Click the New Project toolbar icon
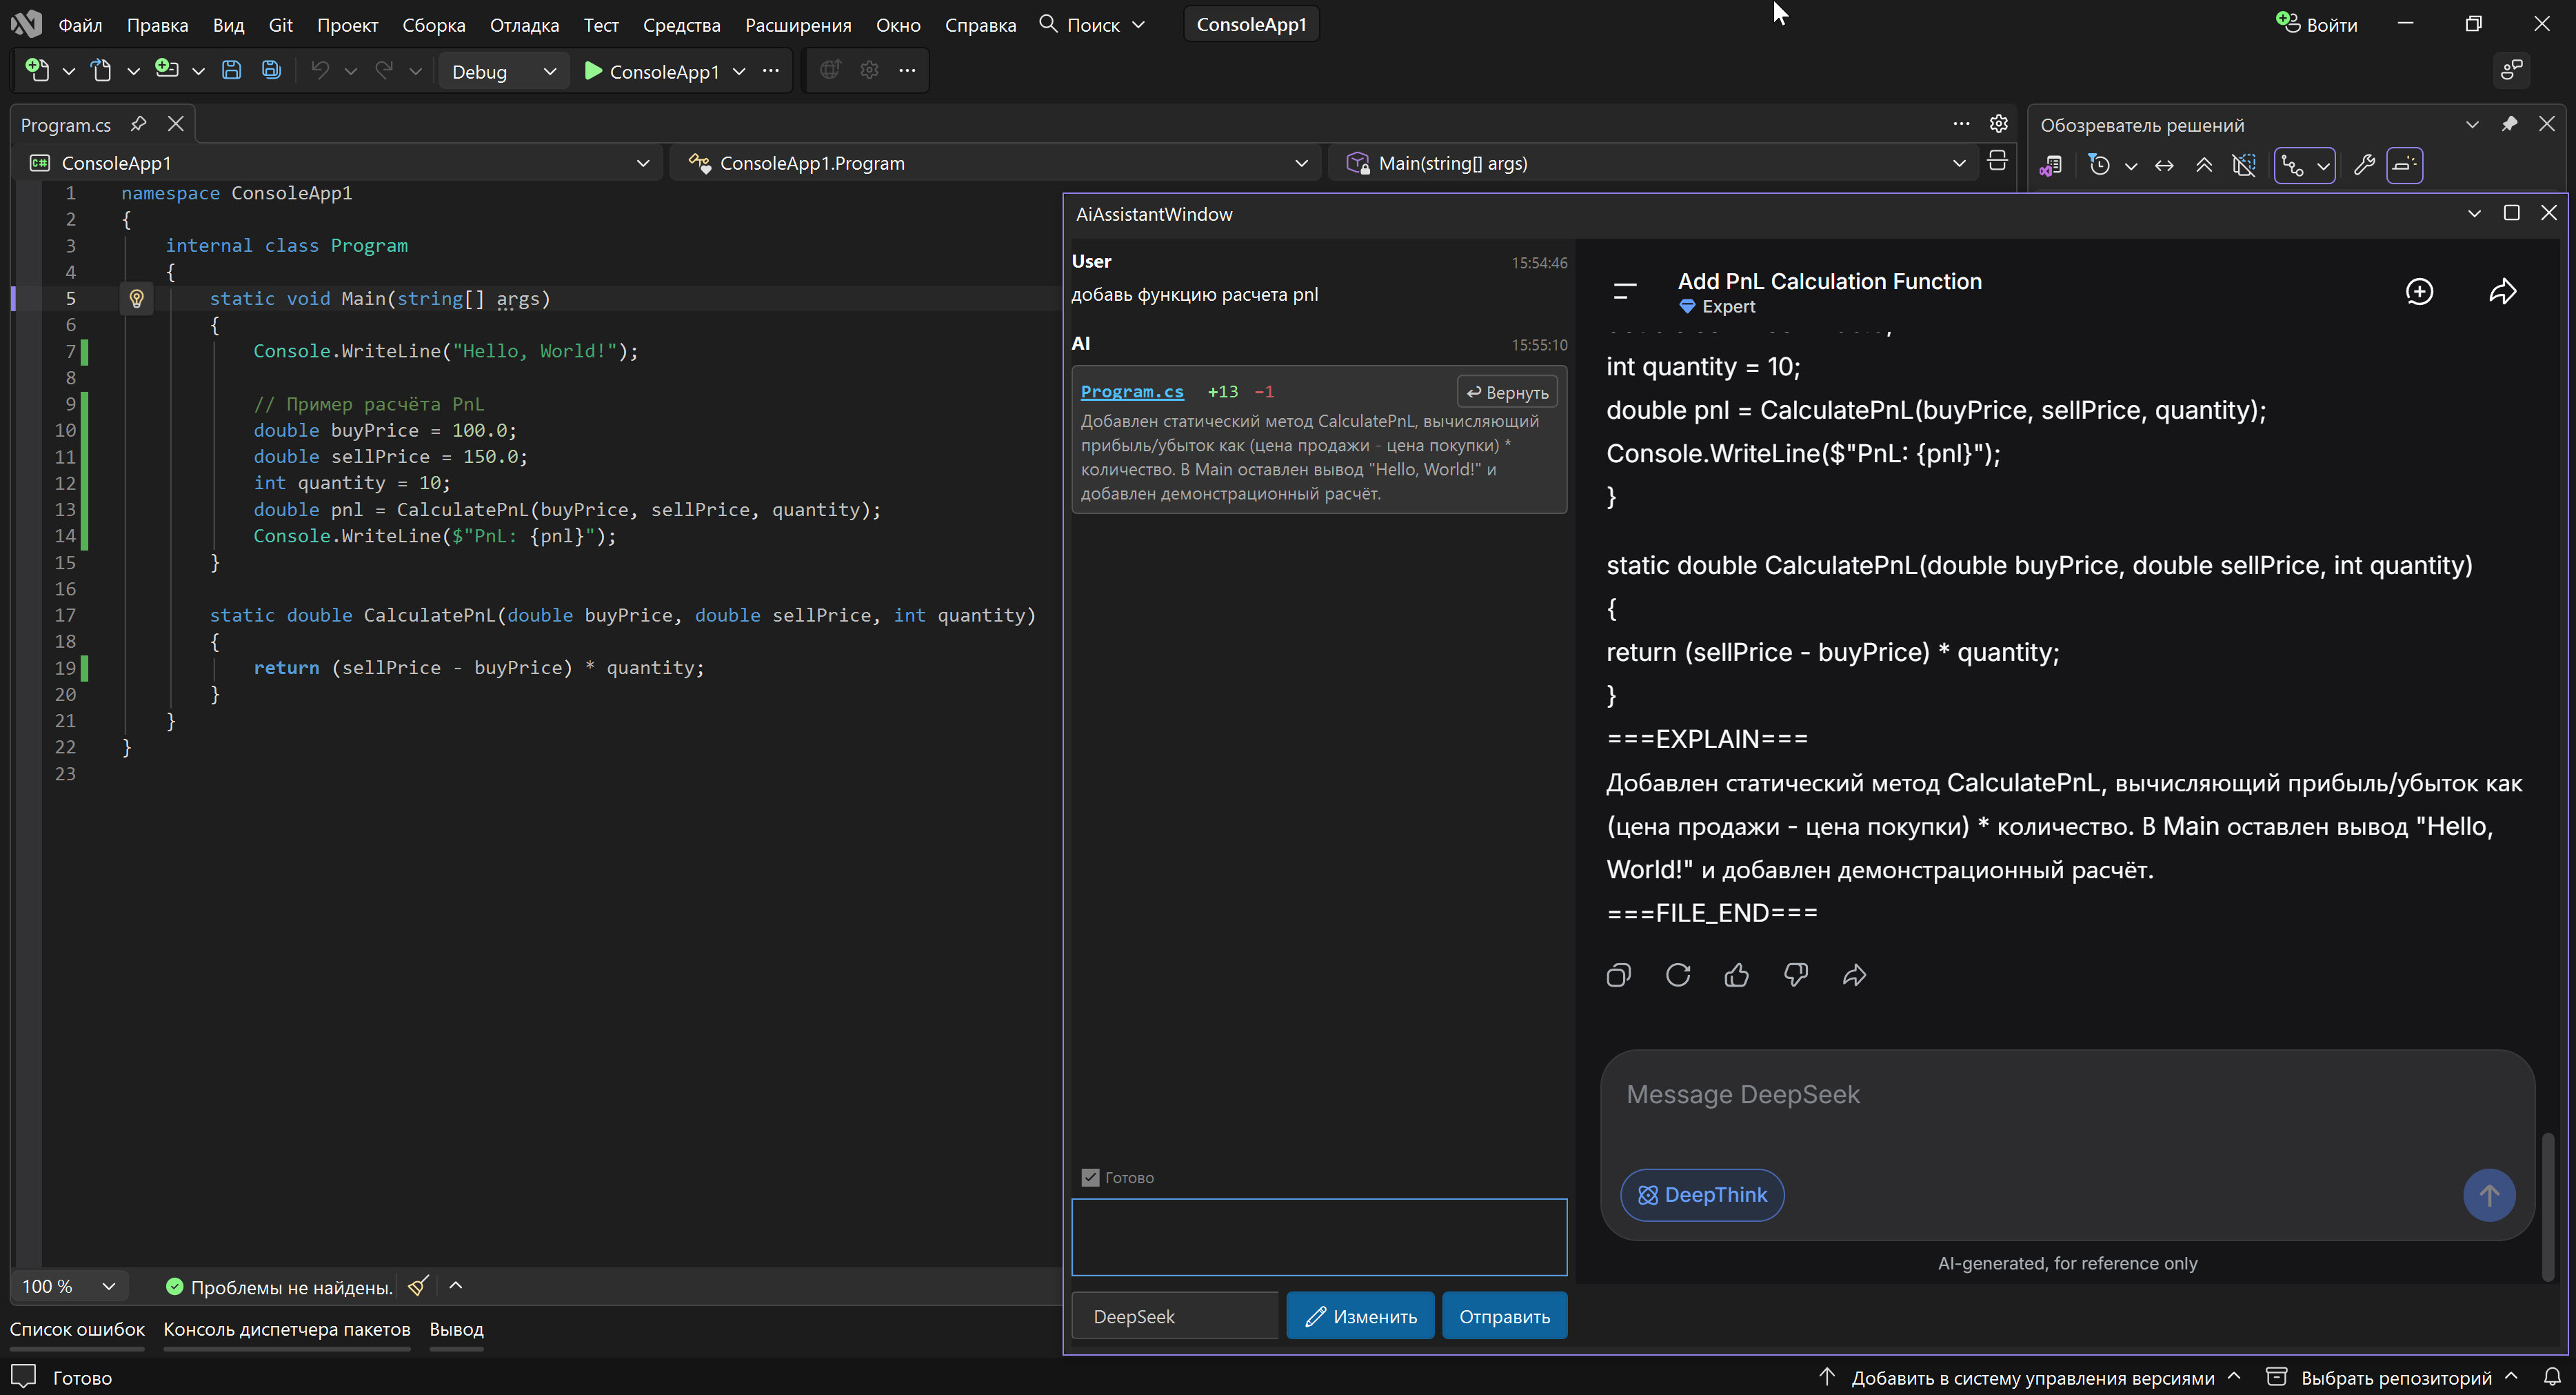The image size is (2576, 1395). 37,70
